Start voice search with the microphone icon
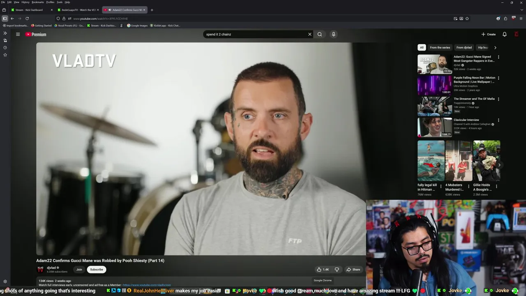 coord(334,34)
